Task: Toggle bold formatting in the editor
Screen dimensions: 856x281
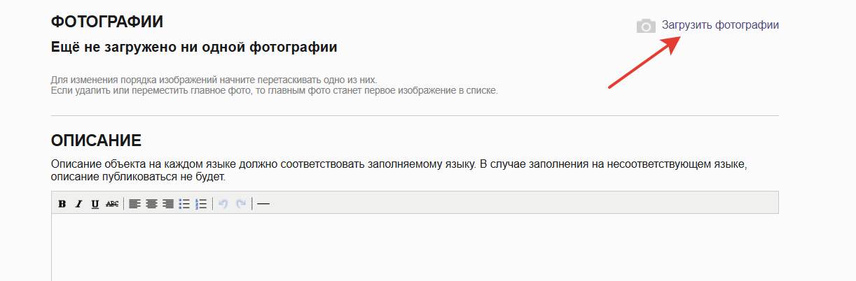Action: 62,204
